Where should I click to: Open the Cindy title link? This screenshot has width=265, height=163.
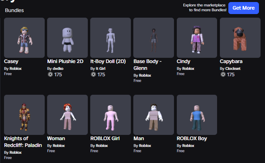184,61
